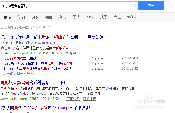The height and width of the screenshot is (113, 175).
Task: Expand the arrow beside zhidao.baidu.com 2011-10-18
Action: [58, 54]
